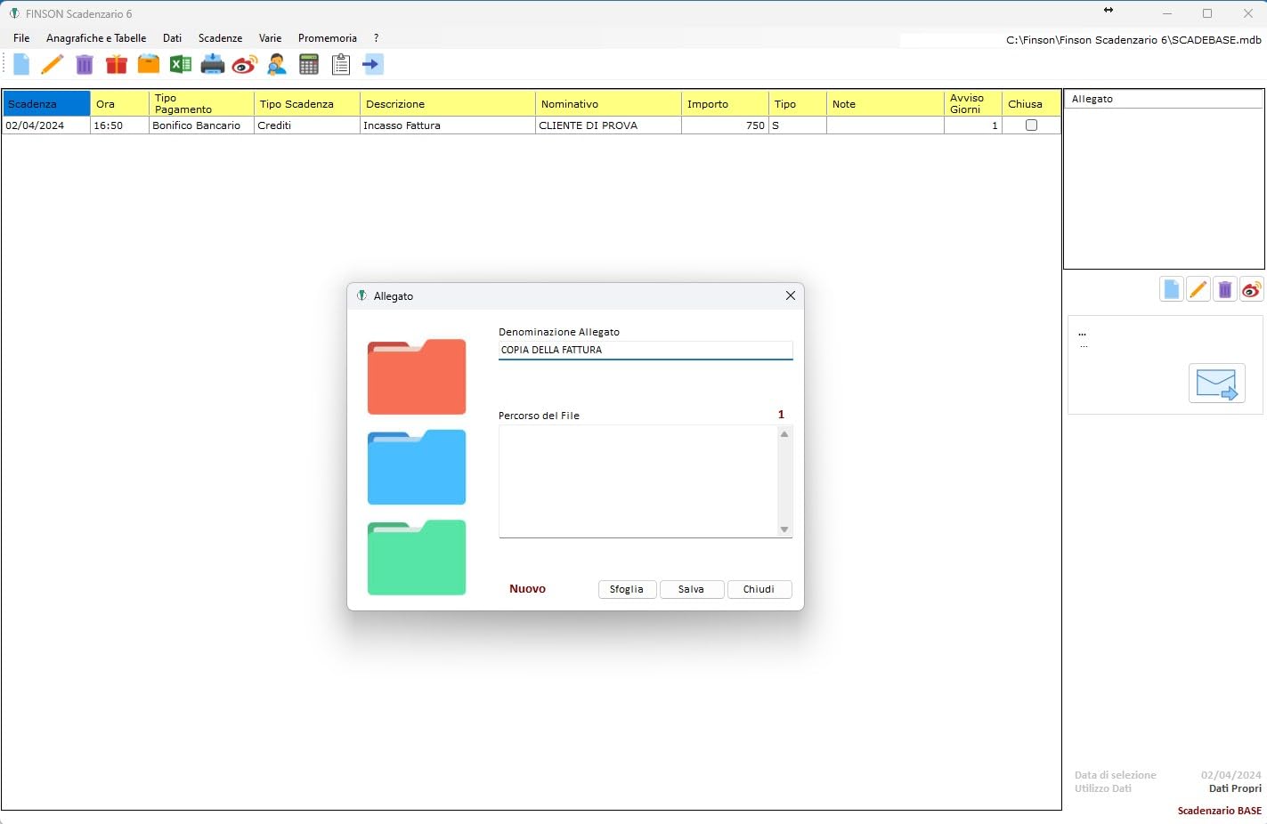Click the file path scrollbar up arrow
1267x824 pixels.
coord(784,434)
